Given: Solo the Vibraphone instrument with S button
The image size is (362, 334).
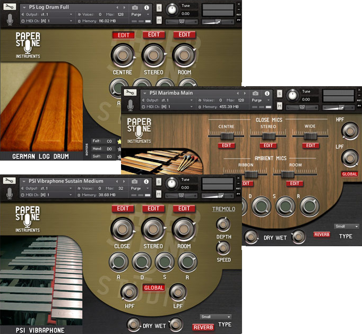Looking at the screenshot, I should [159, 182].
